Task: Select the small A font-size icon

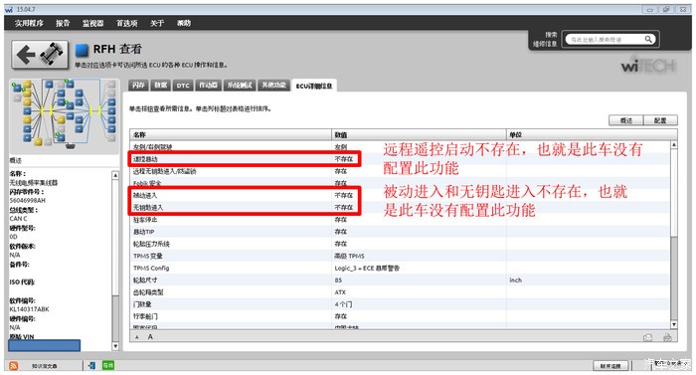Action: click(137, 337)
